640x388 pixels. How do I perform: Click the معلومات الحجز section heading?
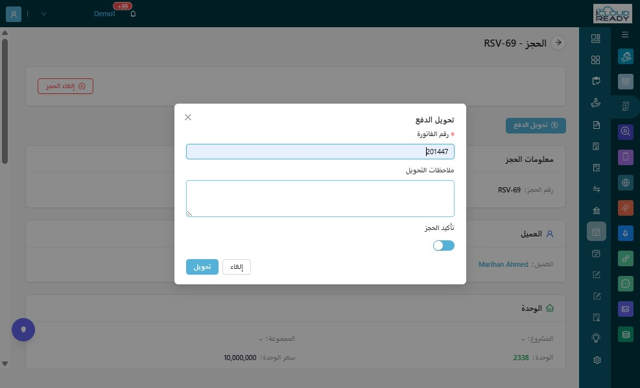point(529,159)
